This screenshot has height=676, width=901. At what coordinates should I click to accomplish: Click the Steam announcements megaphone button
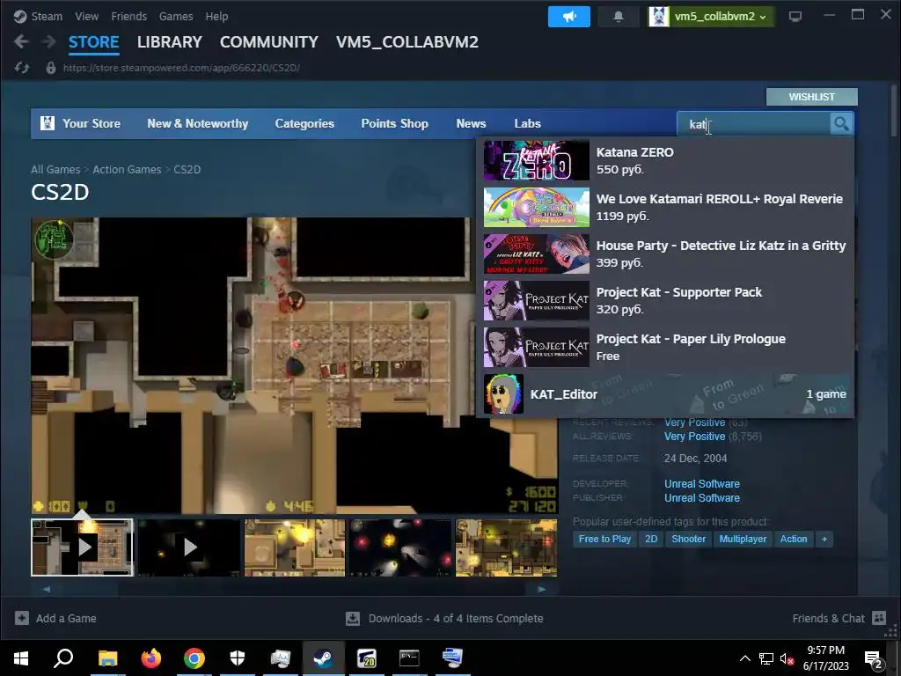(x=569, y=17)
